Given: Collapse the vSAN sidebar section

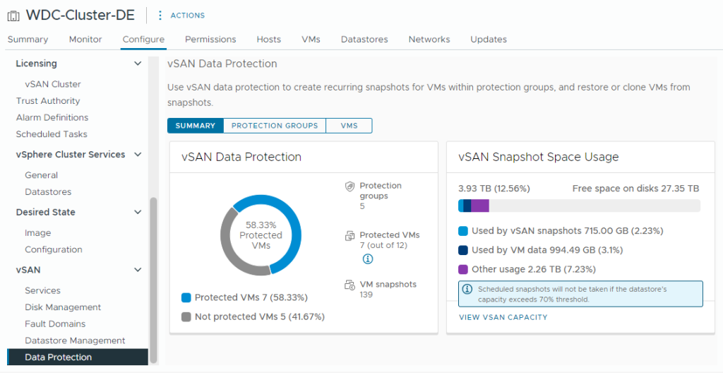Looking at the screenshot, I should pyautogui.click(x=138, y=270).
